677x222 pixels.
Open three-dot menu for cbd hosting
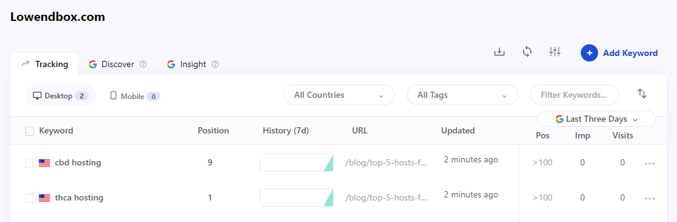650,163
